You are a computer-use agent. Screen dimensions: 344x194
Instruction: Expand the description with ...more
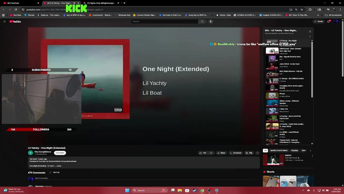pyautogui.click(x=58, y=166)
